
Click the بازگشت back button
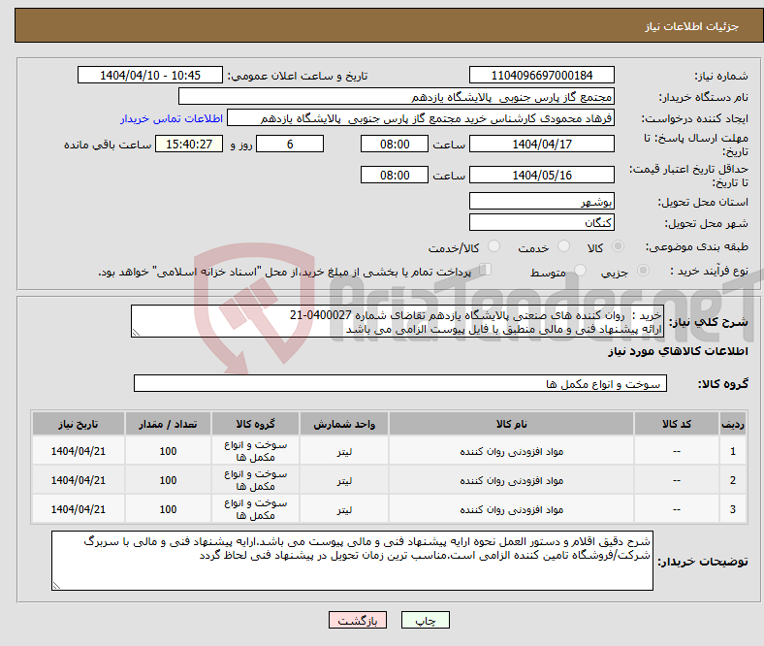(x=358, y=620)
